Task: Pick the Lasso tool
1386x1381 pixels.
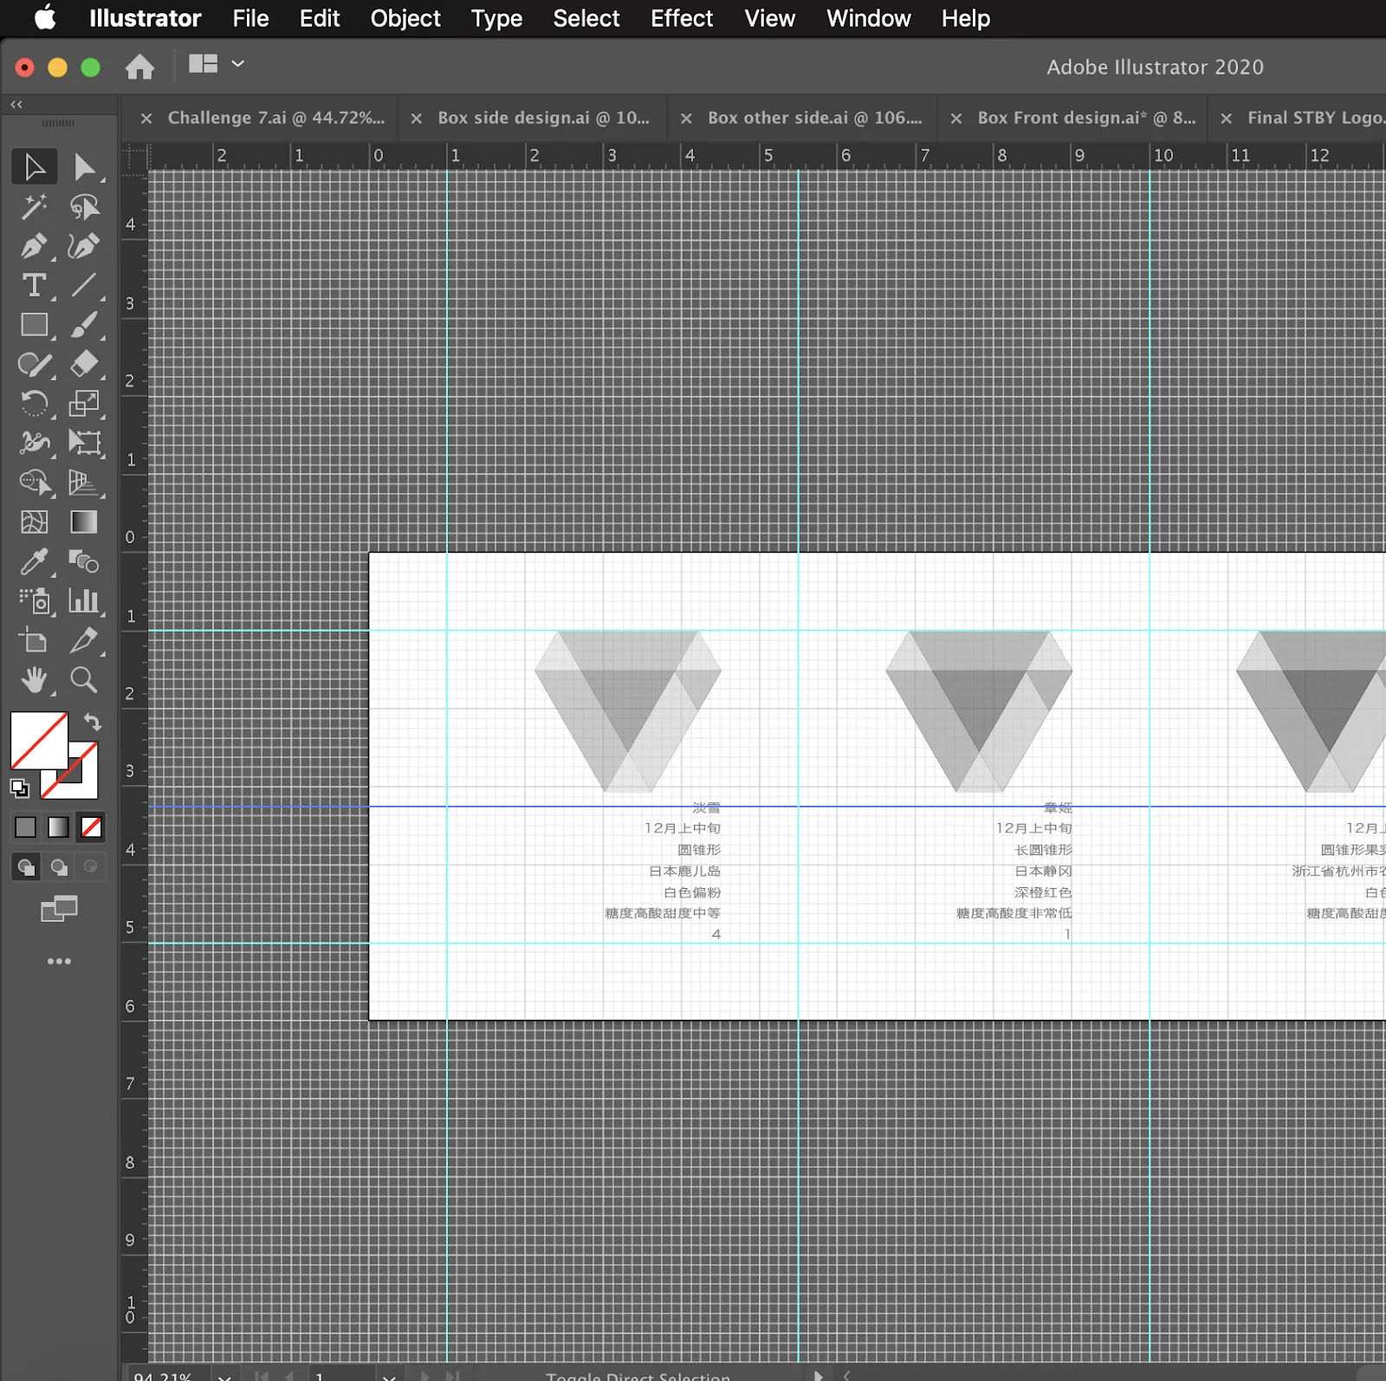Action: [x=84, y=206]
